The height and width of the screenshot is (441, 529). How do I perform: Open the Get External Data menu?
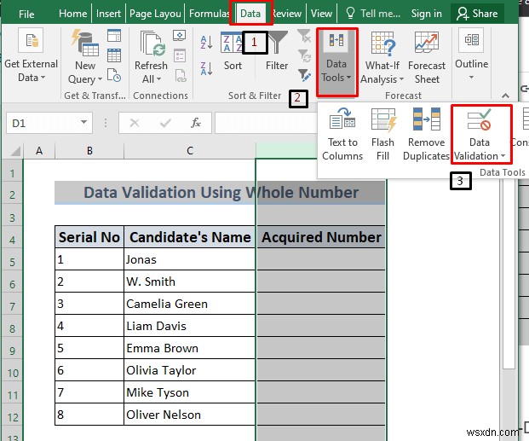coord(31,55)
